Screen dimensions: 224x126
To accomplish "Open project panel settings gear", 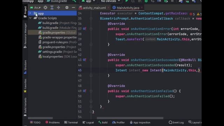I will pos(67,8).
